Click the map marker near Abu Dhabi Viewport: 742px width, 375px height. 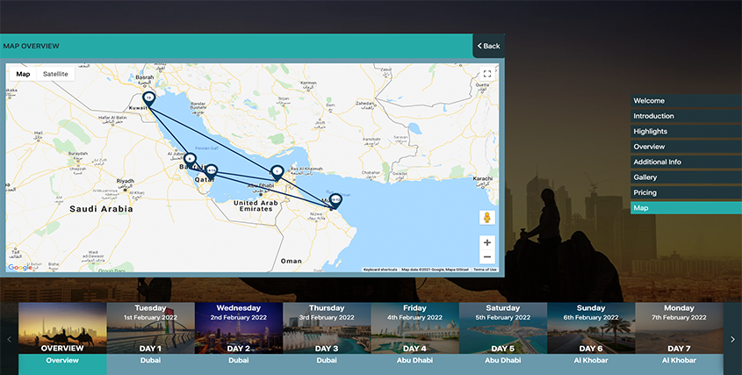tap(277, 171)
